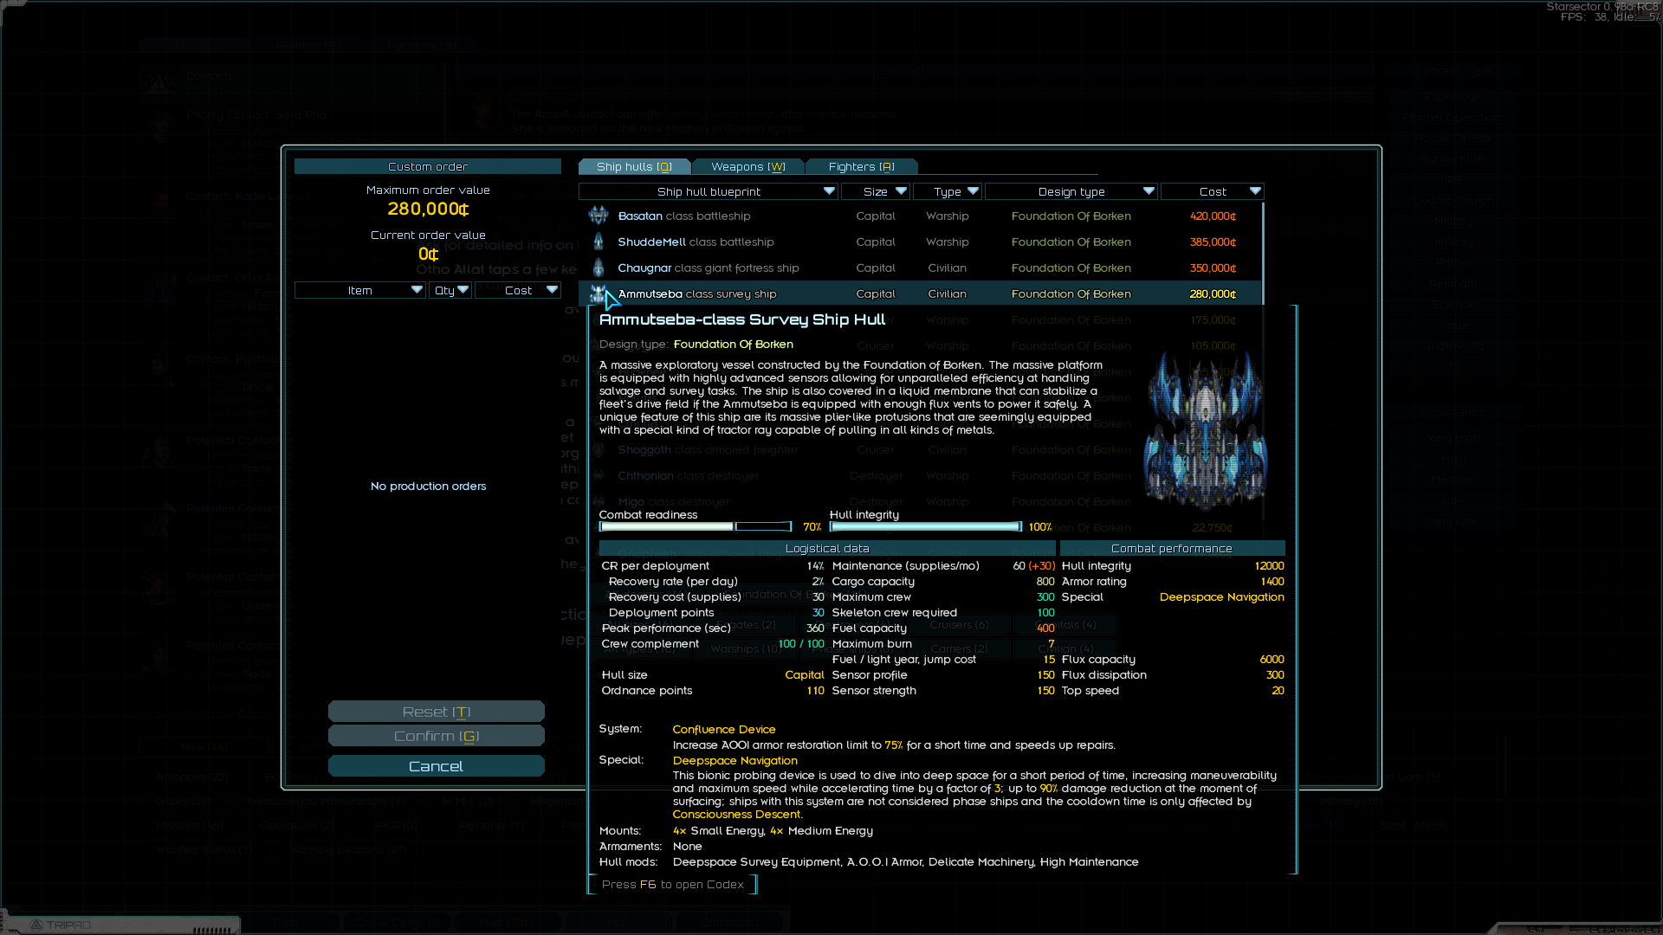The height and width of the screenshot is (935, 1663).
Task: Select the Ship hulls tab
Action: (633, 166)
